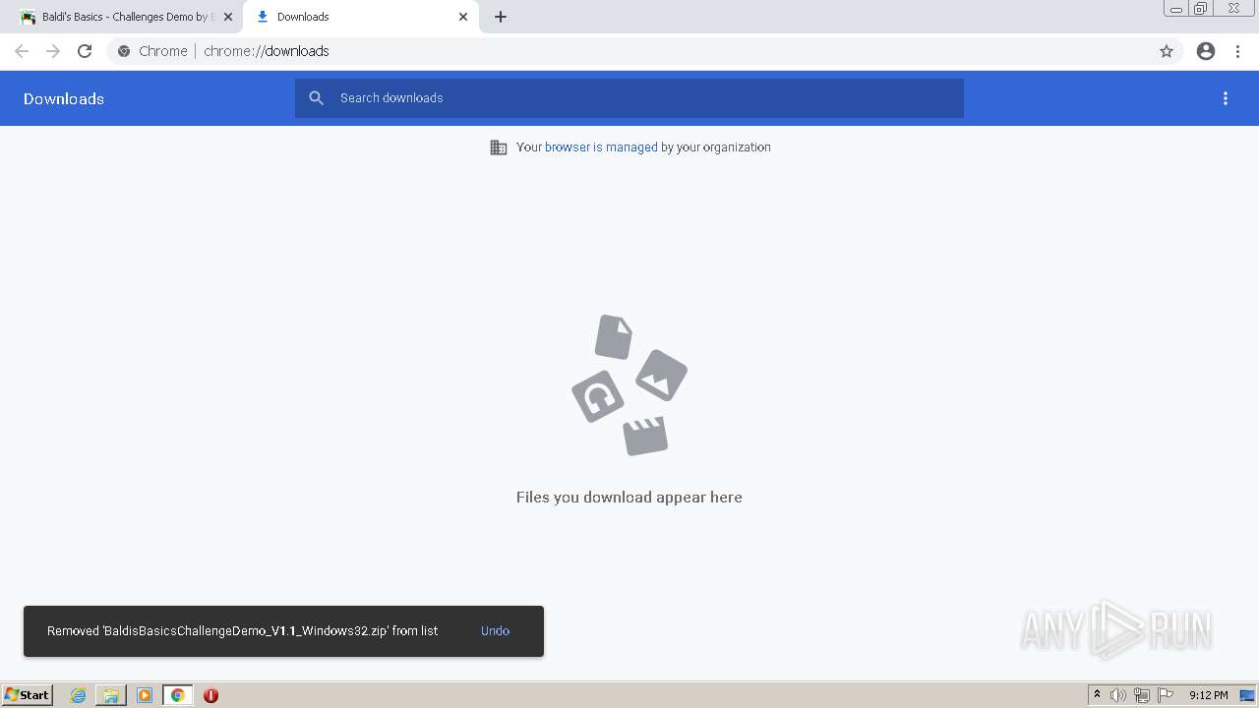Click the magnifier icon in search bar
1259x708 pixels.
[x=316, y=98]
